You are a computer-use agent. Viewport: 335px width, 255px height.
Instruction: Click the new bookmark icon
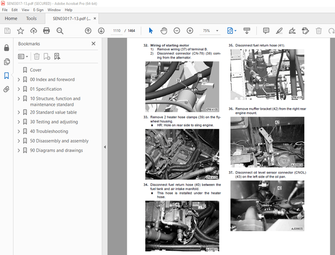click(47, 56)
